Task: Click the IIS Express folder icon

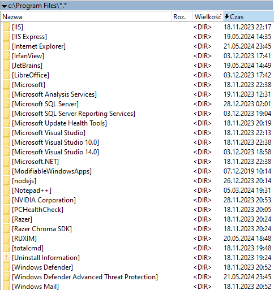Action: point(6,37)
